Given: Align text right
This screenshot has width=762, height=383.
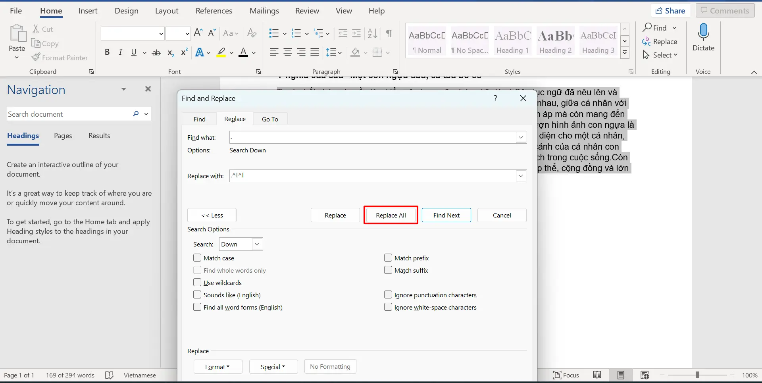Looking at the screenshot, I should (x=301, y=52).
